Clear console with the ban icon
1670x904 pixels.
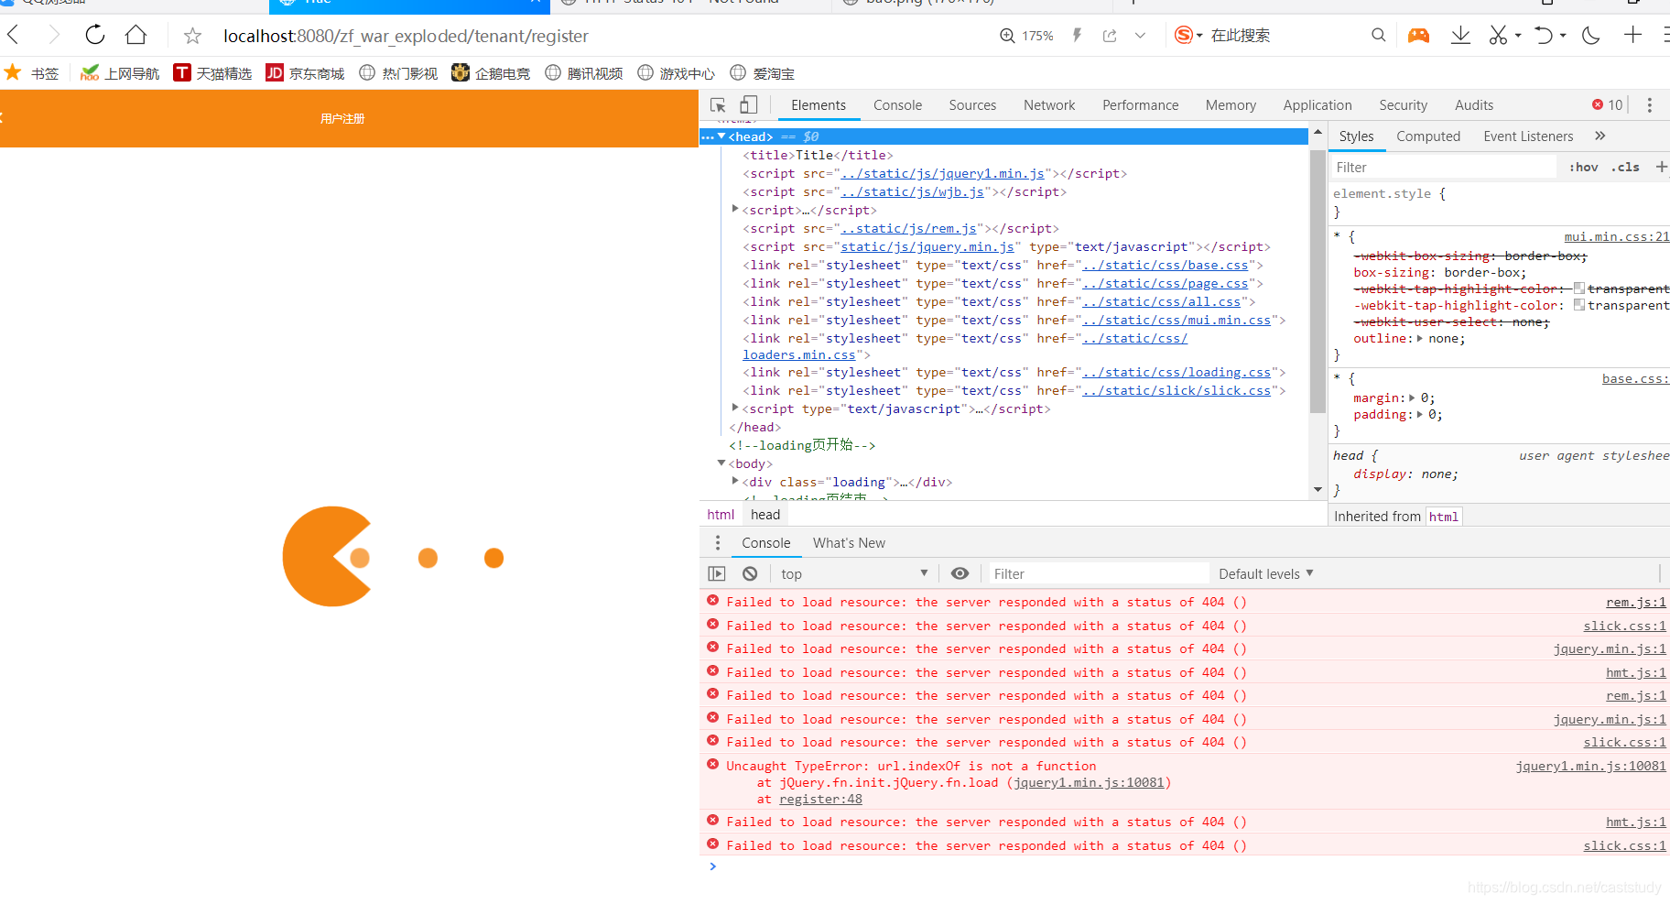(x=750, y=573)
